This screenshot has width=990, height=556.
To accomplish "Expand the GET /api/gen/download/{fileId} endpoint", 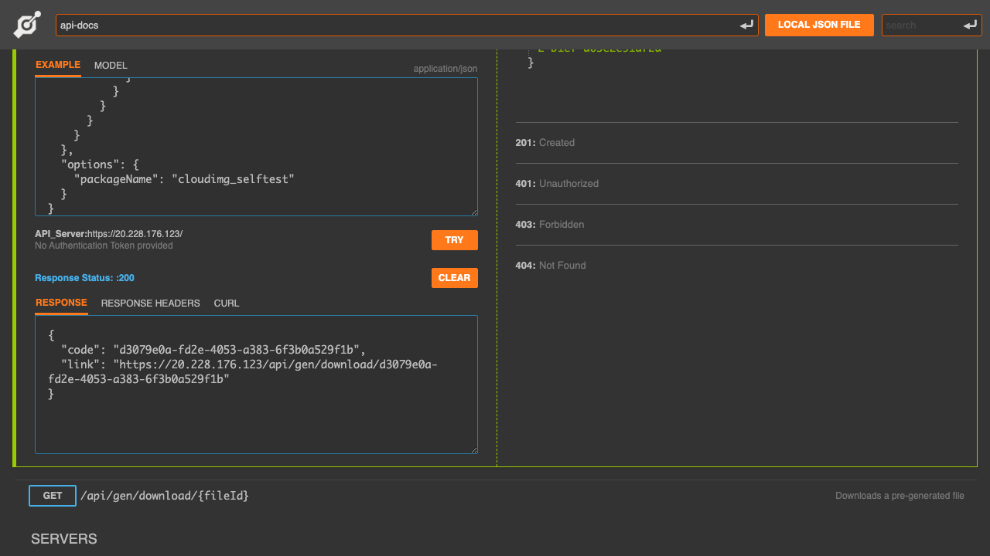I will coord(496,496).
